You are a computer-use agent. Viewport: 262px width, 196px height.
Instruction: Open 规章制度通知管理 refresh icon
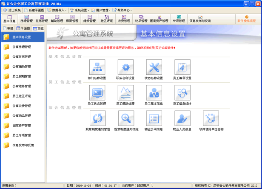pos(97,118)
